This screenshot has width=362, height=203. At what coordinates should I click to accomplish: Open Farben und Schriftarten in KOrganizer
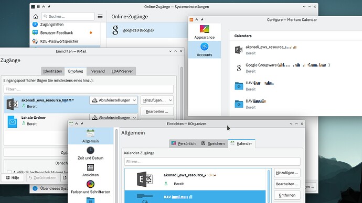[x=90, y=187]
